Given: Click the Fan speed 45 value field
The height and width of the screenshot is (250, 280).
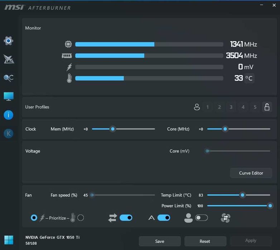Looking at the screenshot, I should tap(86, 195).
